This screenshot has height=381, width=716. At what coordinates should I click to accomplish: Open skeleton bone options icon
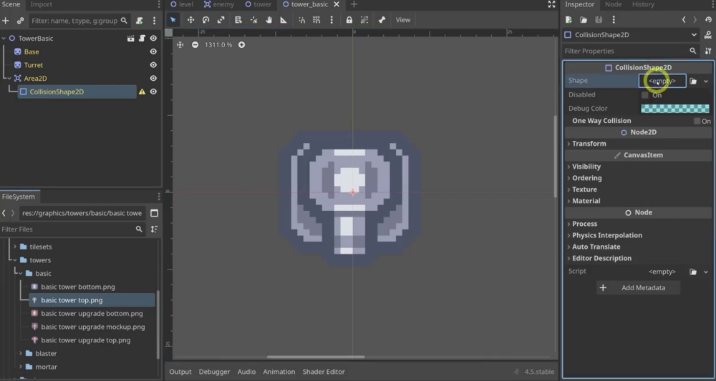click(x=382, y=20)
